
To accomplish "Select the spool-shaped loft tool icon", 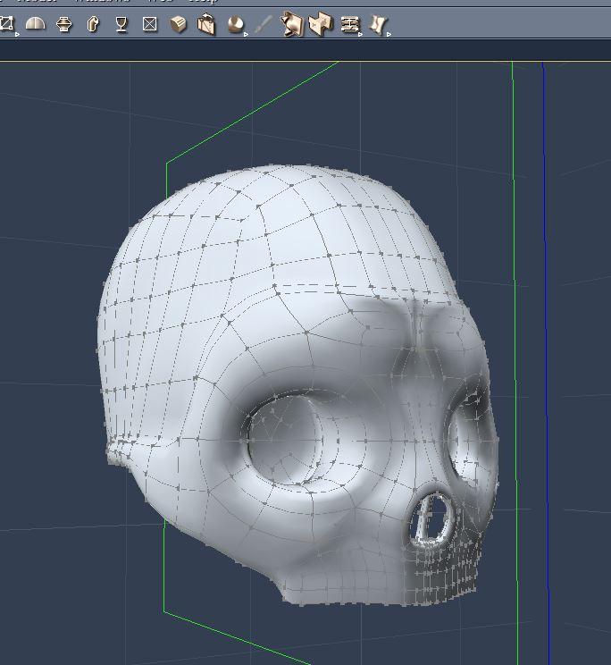I will point(64,24).
